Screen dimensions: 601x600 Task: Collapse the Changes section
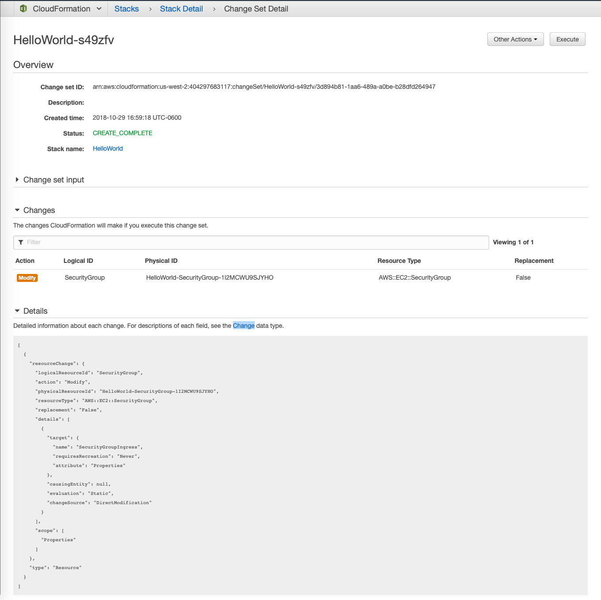point(35,210)
